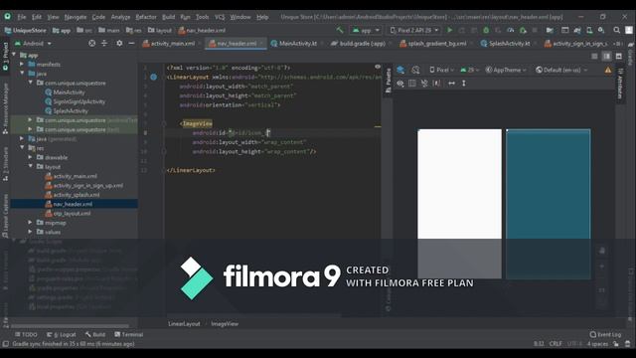This screenshot has height=358, width=636.
Task: Click the Clear Constraints icon in design toolbar
Action: tap(424, 84)
